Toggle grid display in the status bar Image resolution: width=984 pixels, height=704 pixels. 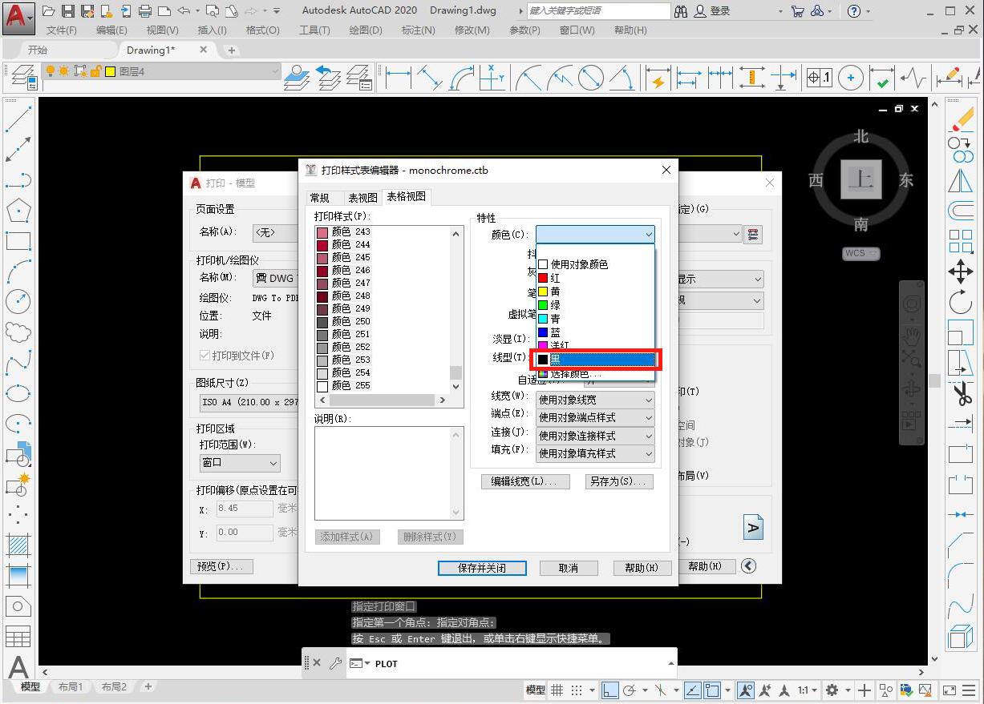(x=557, y=690)
